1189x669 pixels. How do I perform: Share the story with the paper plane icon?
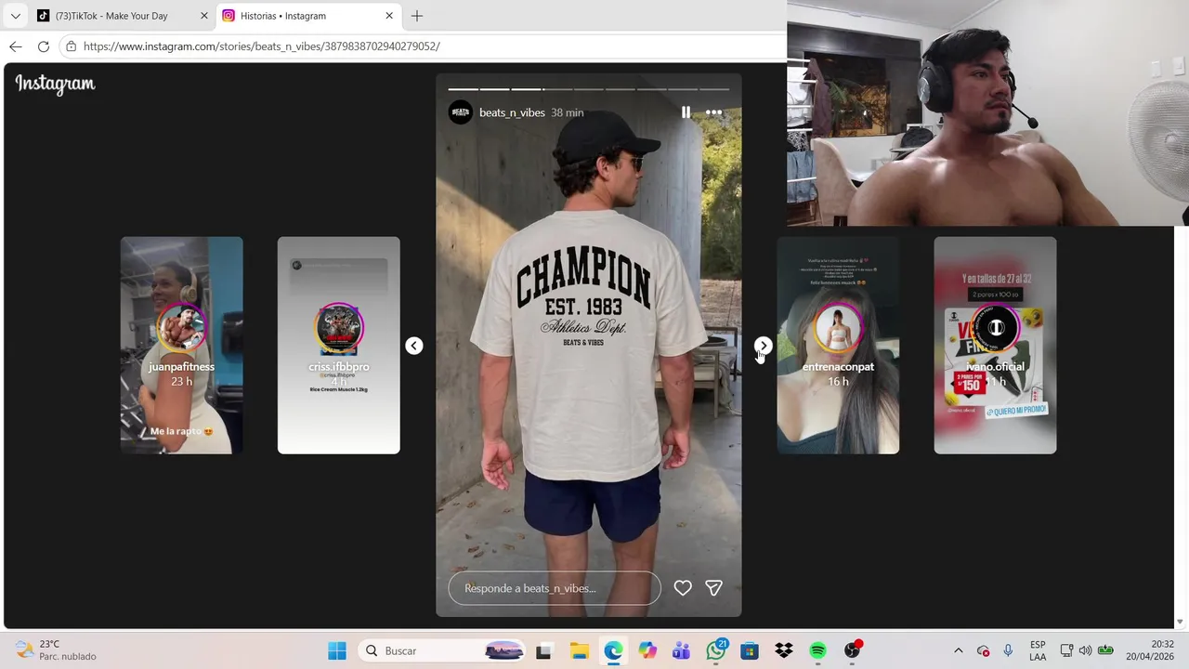tap(713, 588)
